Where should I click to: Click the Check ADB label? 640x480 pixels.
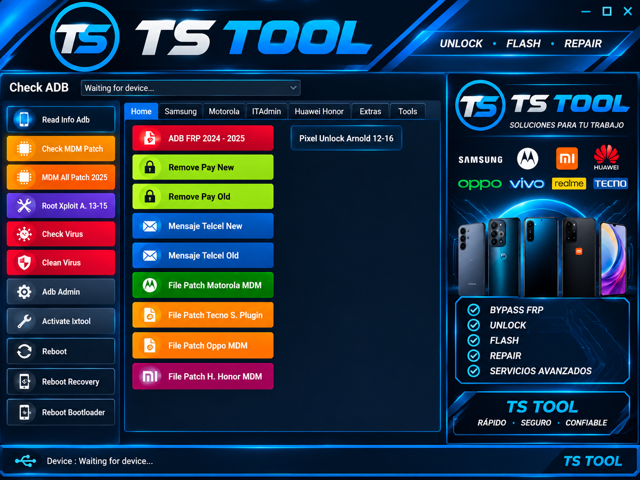point(39,88)
